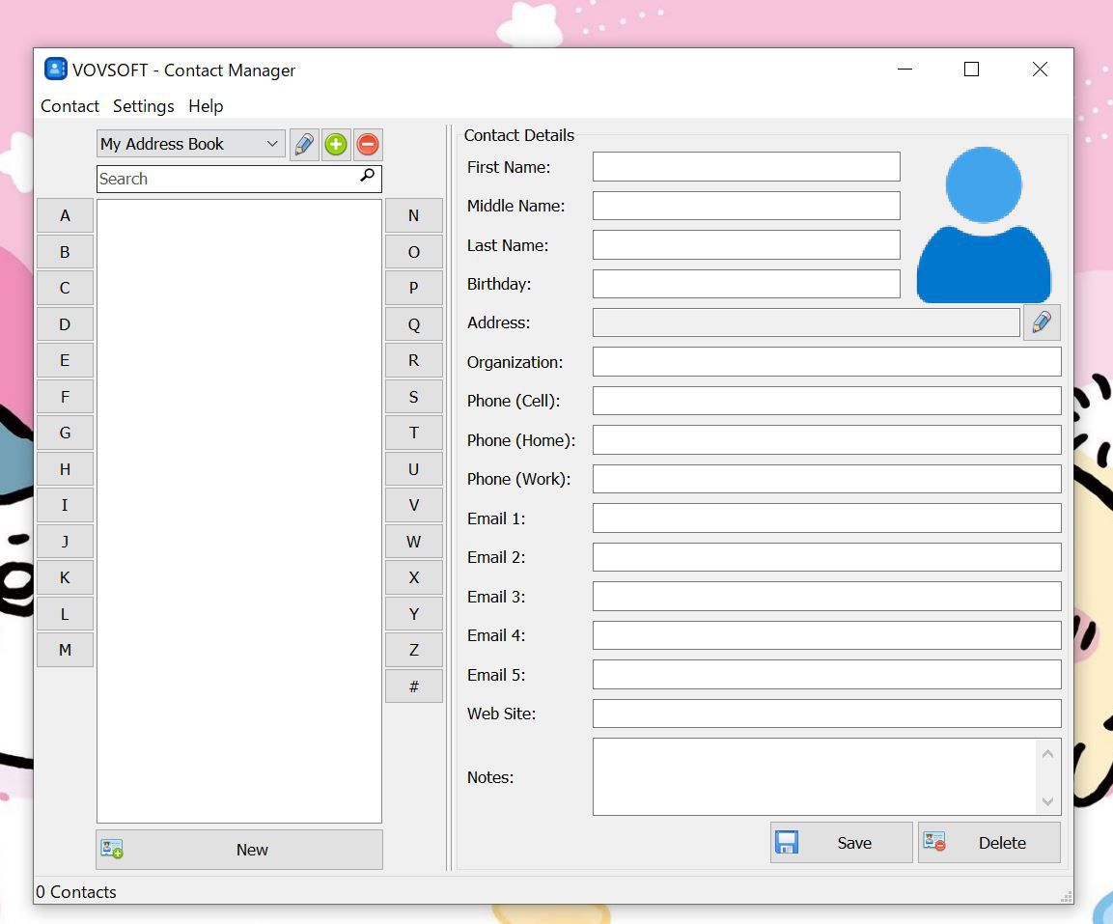Click the contact avatar placeholder image
The height and width of the screenshot is (924, 1113).
point(983,227)
